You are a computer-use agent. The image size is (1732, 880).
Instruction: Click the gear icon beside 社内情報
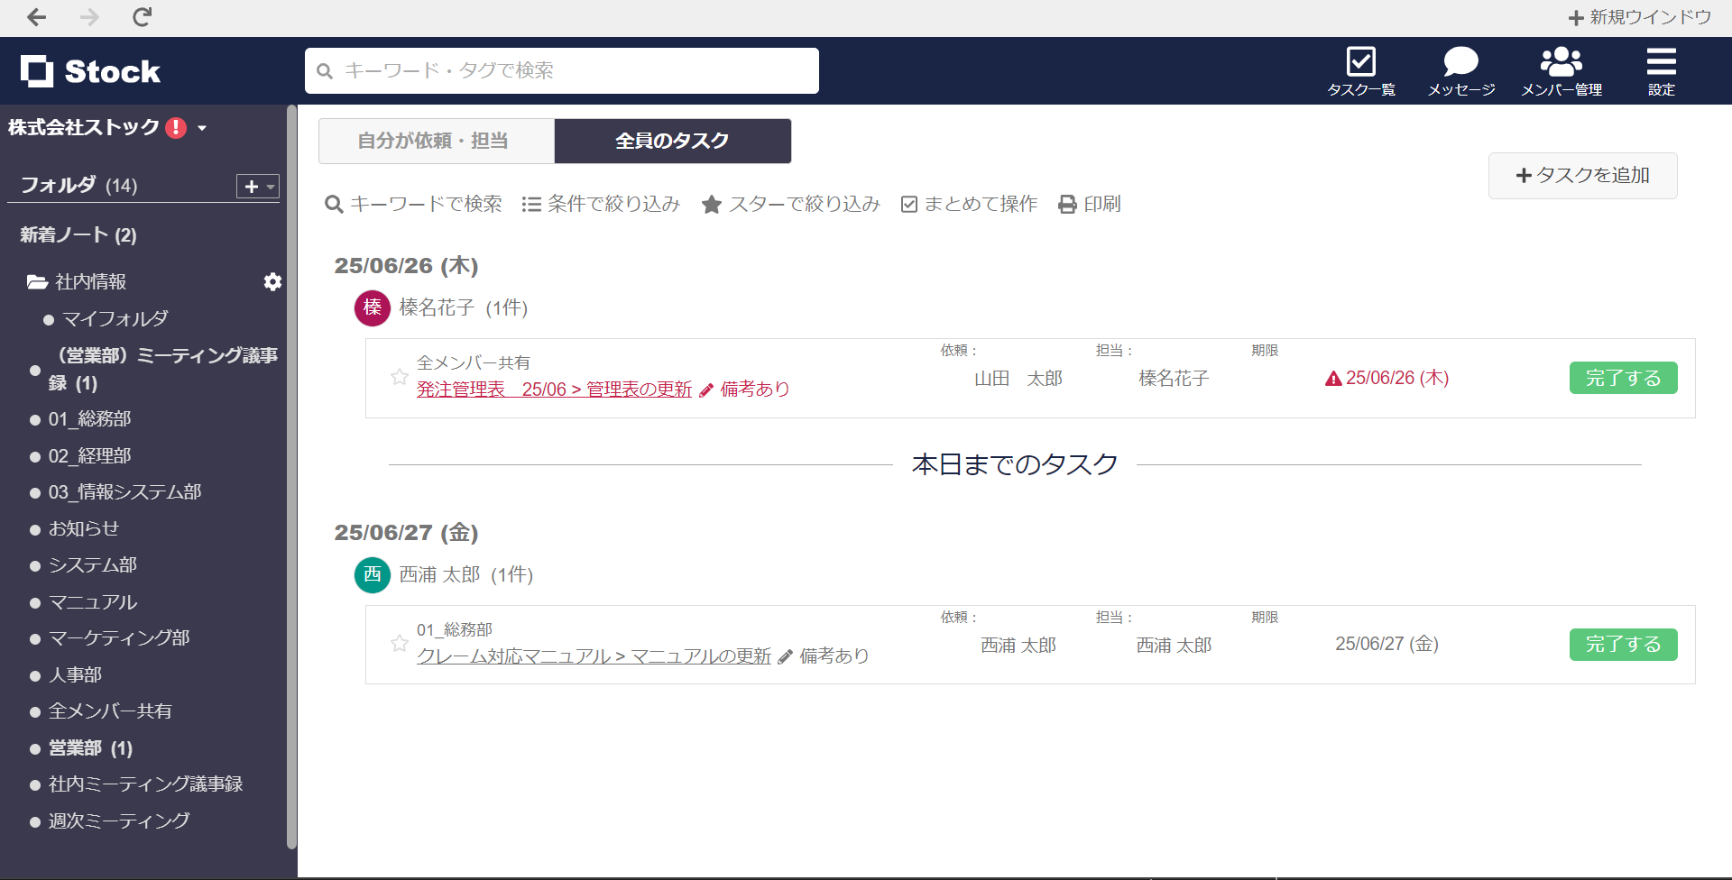[272, 282]
